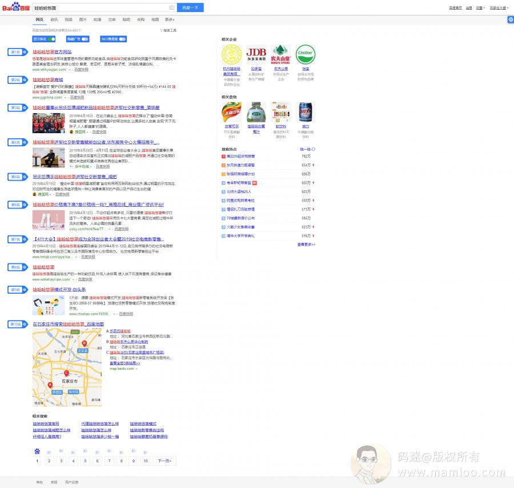514x488 pixels.
Task: Click the green Cestbon 怡宝 logo
Action: coord(305,55)
